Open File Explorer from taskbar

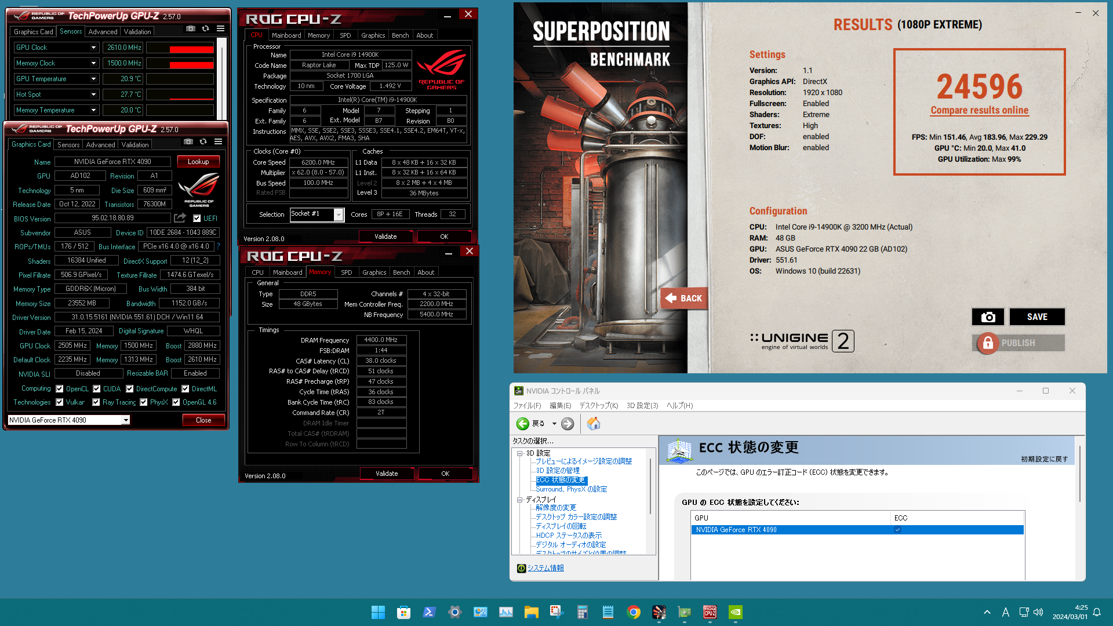coord(531,612)
